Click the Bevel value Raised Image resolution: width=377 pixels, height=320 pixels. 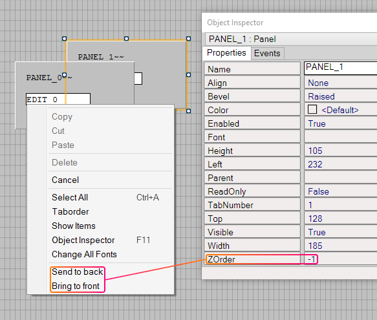(x=340, y=96)
